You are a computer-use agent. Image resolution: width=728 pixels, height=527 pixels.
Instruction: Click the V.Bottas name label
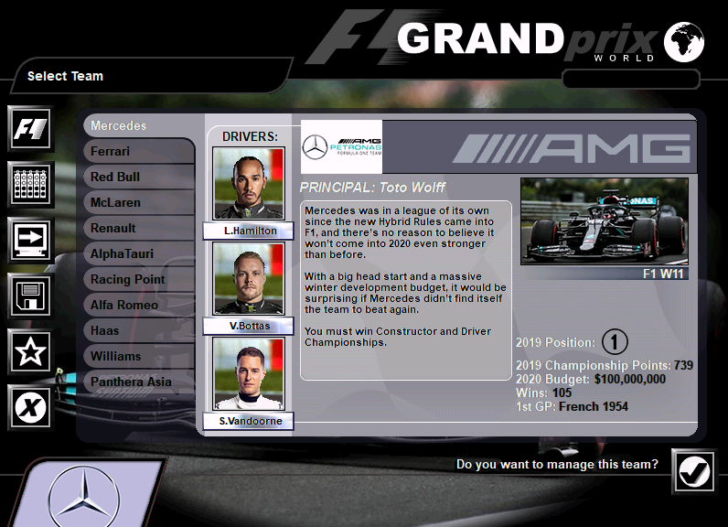tap(249, 326)
